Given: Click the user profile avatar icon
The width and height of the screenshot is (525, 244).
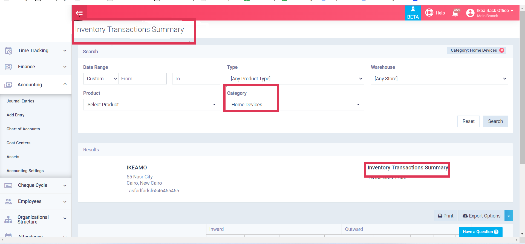Looking at the screenshot, I should pos(470,13).
